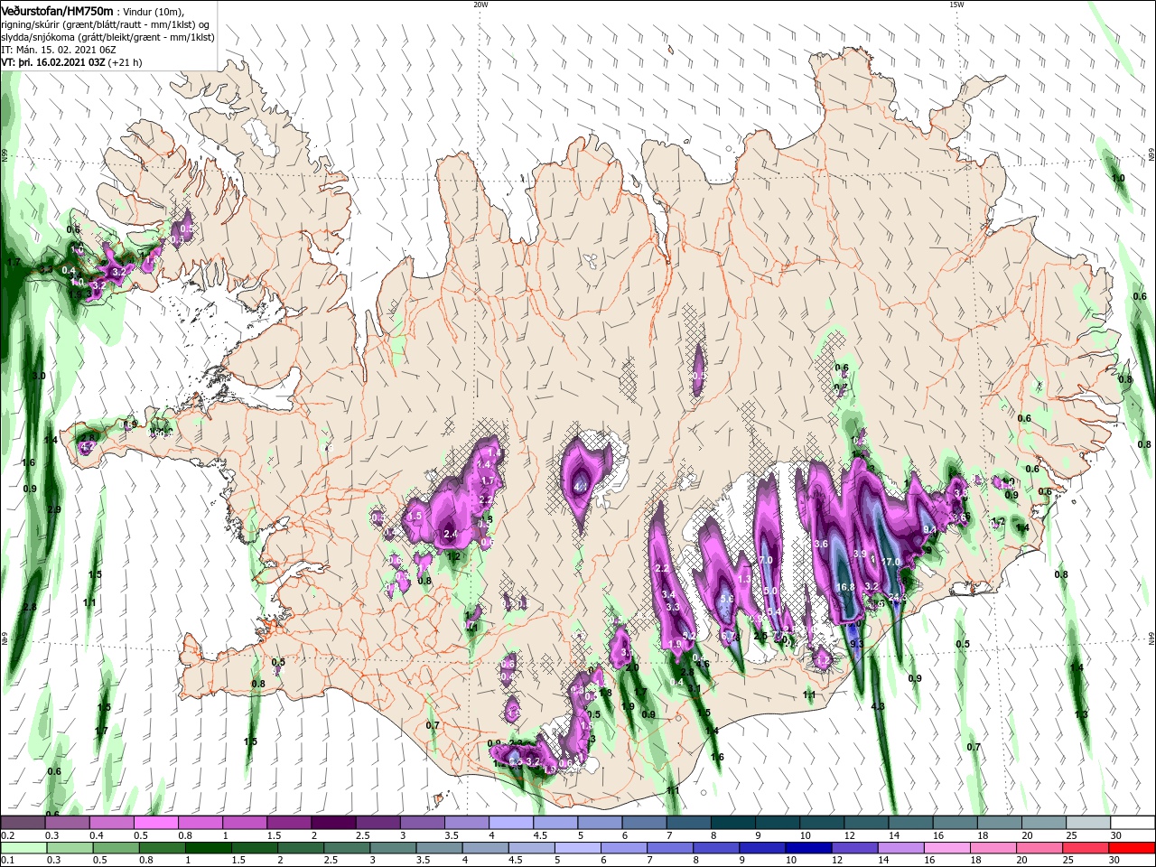The image size is (1156, 867).
Task: Click the "VT: þri. 16.02.2021 03Z" valid time
Action: click(53, 62)
